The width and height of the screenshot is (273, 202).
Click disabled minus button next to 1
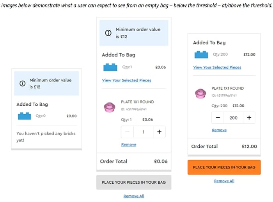click(127, 132)
